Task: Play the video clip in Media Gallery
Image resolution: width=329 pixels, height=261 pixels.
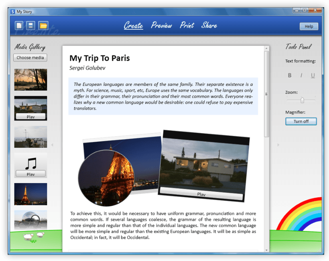Action: pos(30,116)
